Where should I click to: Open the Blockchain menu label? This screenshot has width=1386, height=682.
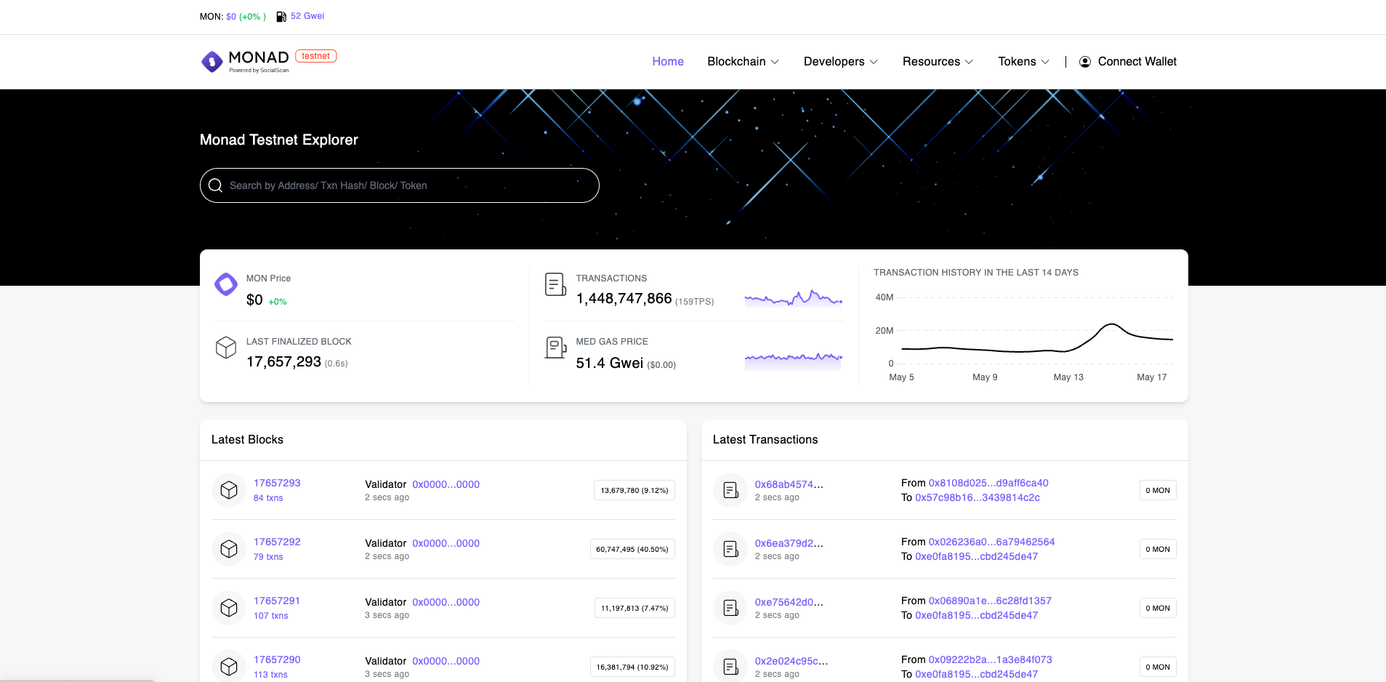coord(736,62)
